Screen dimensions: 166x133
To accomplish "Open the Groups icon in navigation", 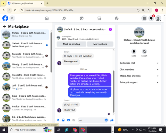I will (x=117, y=18).
